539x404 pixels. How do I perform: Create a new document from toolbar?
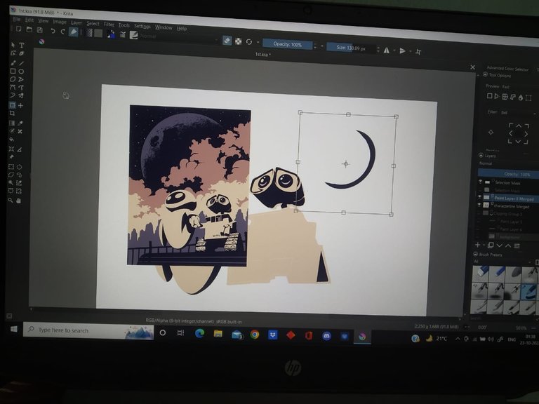(19, 29)
